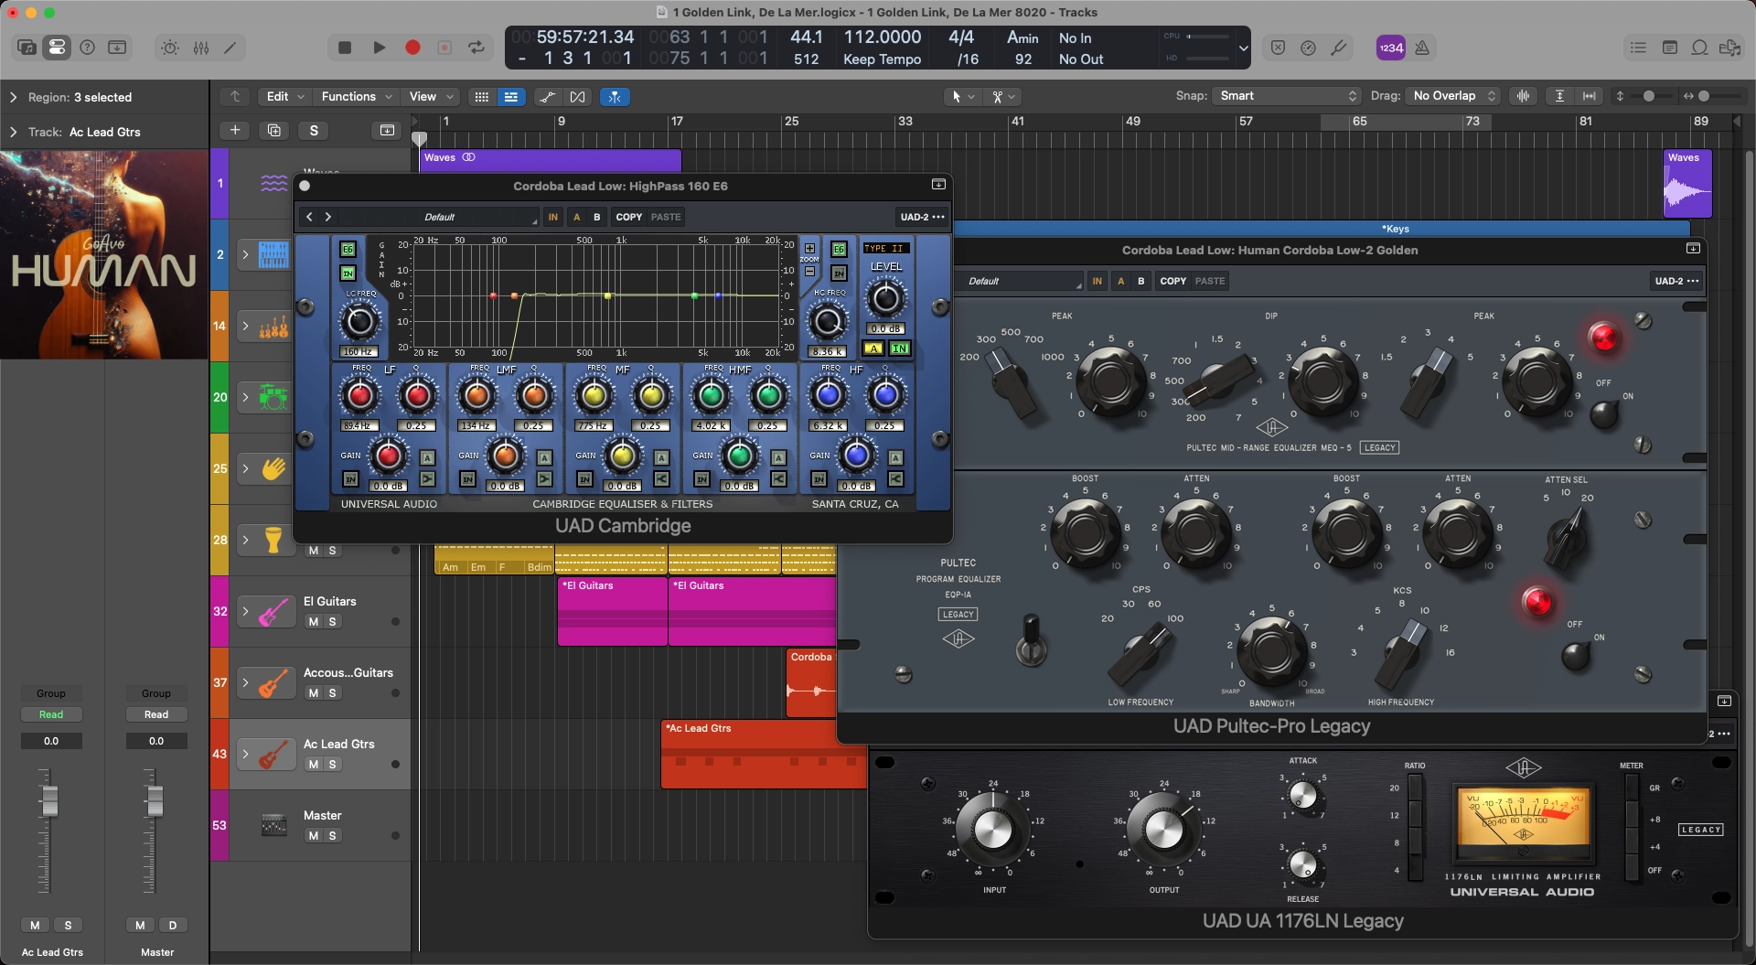Click COPY in UAD Cambridge plugin

(x=628, y=217)
